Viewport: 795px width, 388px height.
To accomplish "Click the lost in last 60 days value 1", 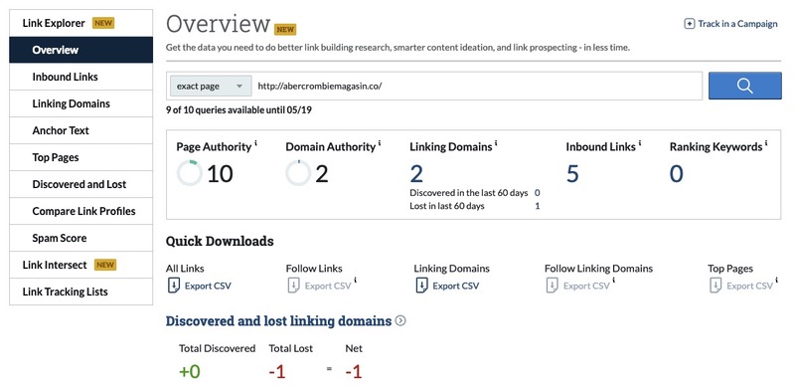I will 538,206.
